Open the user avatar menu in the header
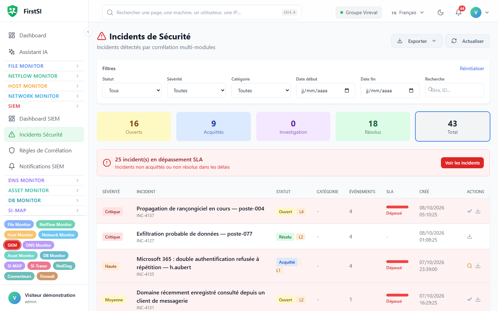The height and width of the screenshot is (311, 498). click(480, 12)
